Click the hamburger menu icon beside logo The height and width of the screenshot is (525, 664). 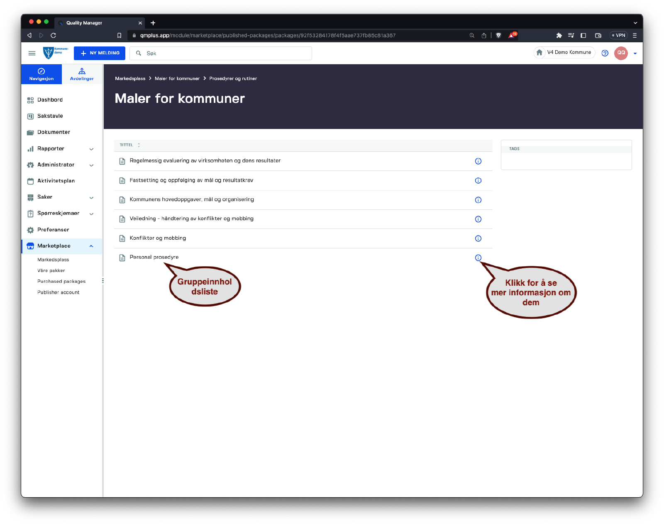32,53
